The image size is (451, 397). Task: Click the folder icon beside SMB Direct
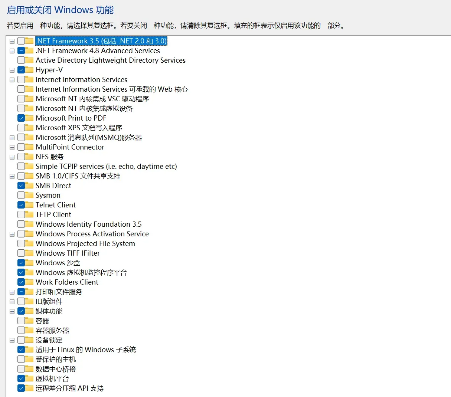point(29,186)
